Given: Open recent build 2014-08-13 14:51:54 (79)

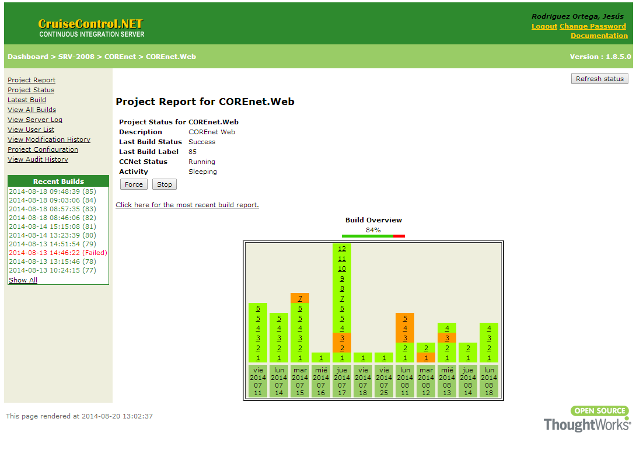Looking at the screenshot, I should pyautogui.click(x=53, y=244).
